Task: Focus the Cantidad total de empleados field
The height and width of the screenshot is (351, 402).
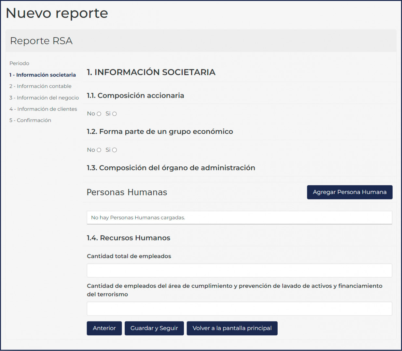Action: click(239, 270)
